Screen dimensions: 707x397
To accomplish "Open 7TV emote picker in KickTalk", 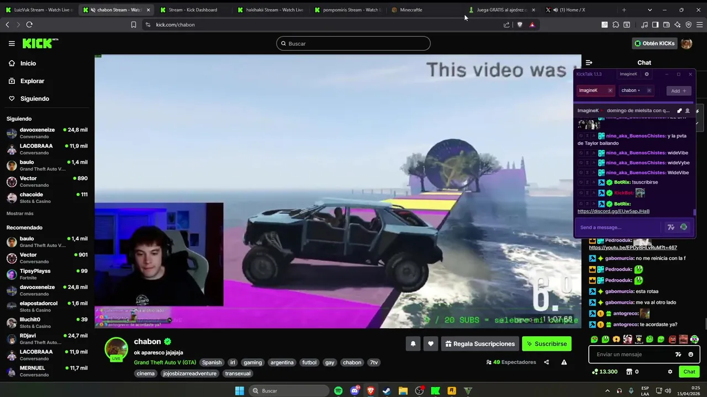I will tap(671, 227).
